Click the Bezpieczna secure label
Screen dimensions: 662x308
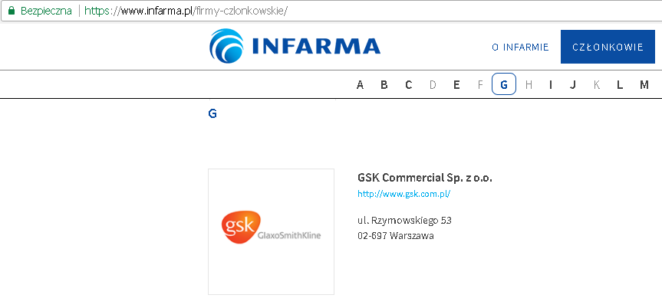pos(46,11)
